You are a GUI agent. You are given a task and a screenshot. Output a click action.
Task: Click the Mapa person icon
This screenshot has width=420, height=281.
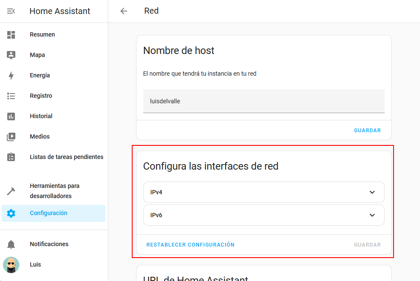11,55
